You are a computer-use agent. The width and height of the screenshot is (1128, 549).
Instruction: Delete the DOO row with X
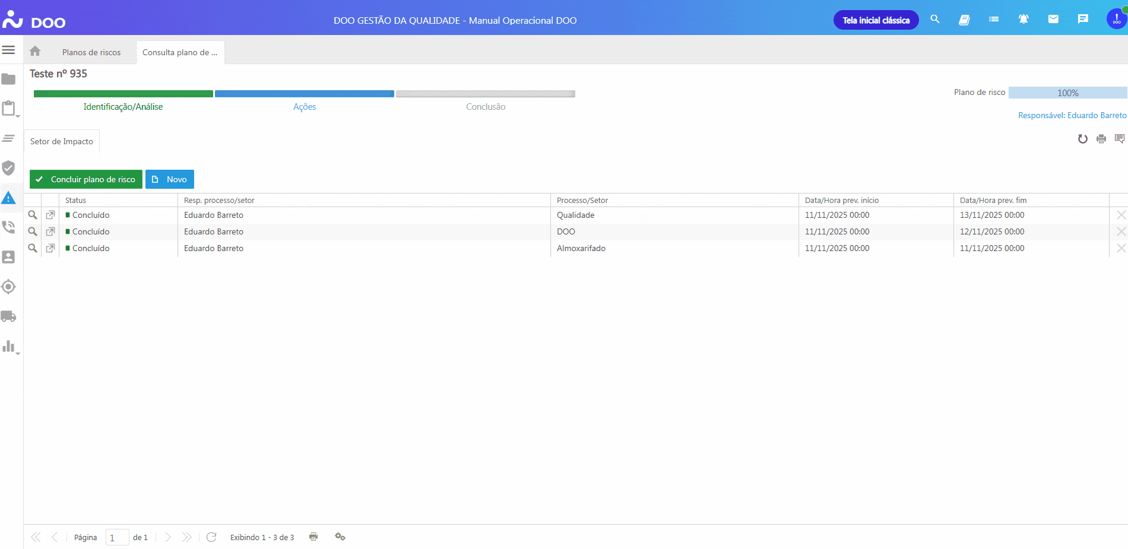click(x=1121, y=231)
